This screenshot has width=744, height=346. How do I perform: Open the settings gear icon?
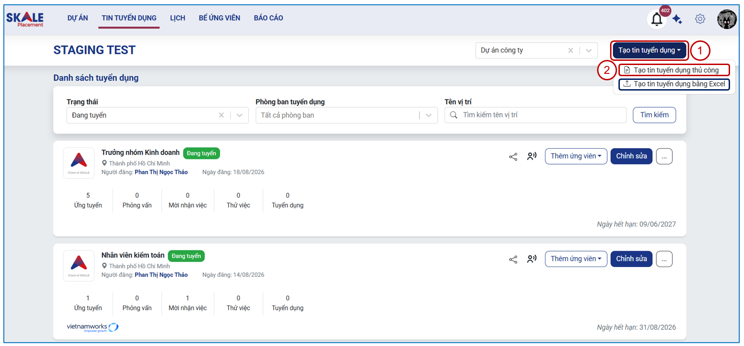(700, 19)
